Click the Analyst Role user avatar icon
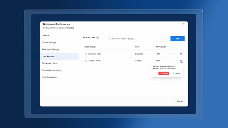 86,61
